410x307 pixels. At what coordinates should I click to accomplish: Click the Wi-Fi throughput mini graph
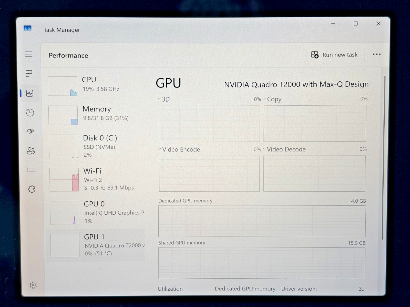(x=64, y=180)
